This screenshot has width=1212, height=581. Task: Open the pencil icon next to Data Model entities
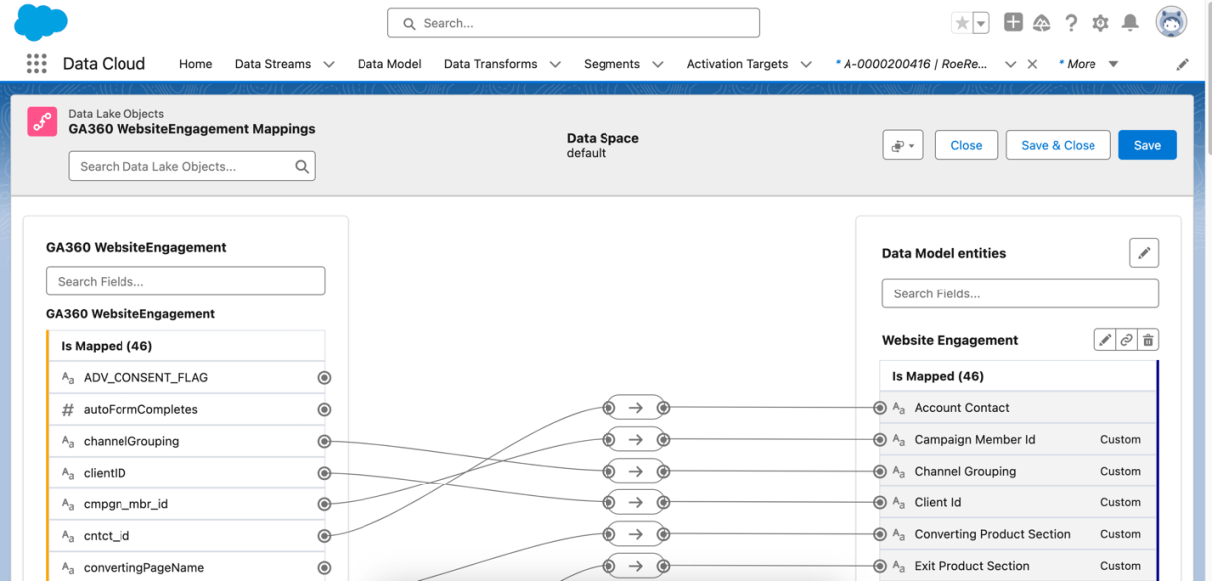(x=1143, y=252)
